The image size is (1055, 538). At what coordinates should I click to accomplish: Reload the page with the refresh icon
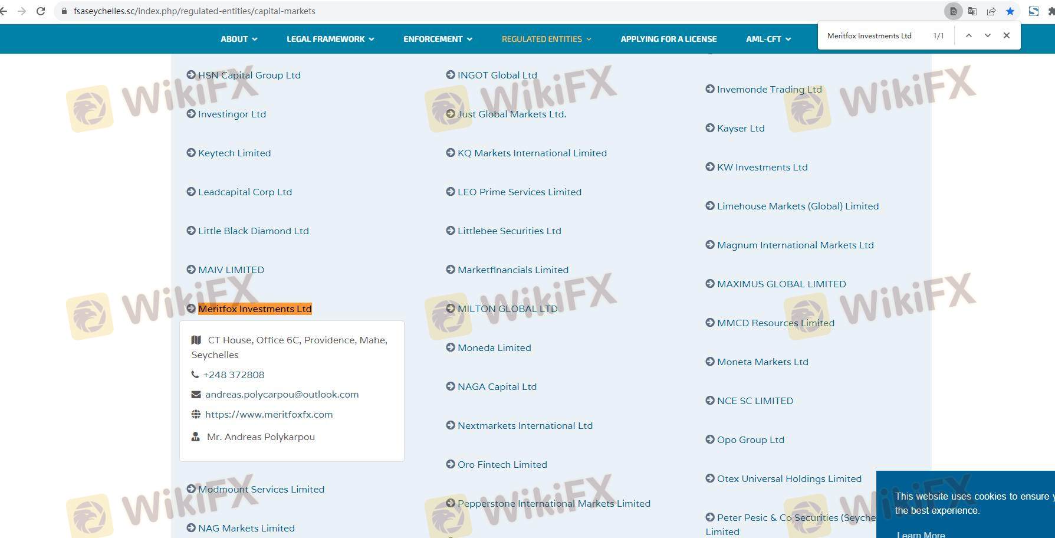[x=41, y=11]
